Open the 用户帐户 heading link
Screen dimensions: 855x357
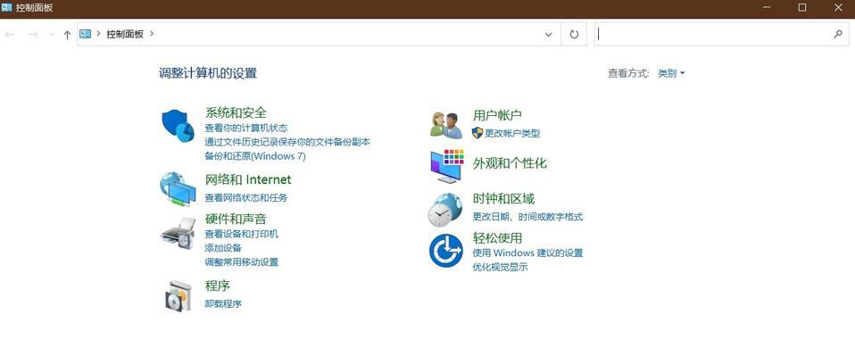(x=497, y=115)
